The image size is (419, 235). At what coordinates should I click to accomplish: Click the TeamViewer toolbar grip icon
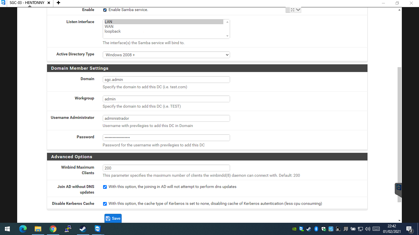tap(288, 10)
